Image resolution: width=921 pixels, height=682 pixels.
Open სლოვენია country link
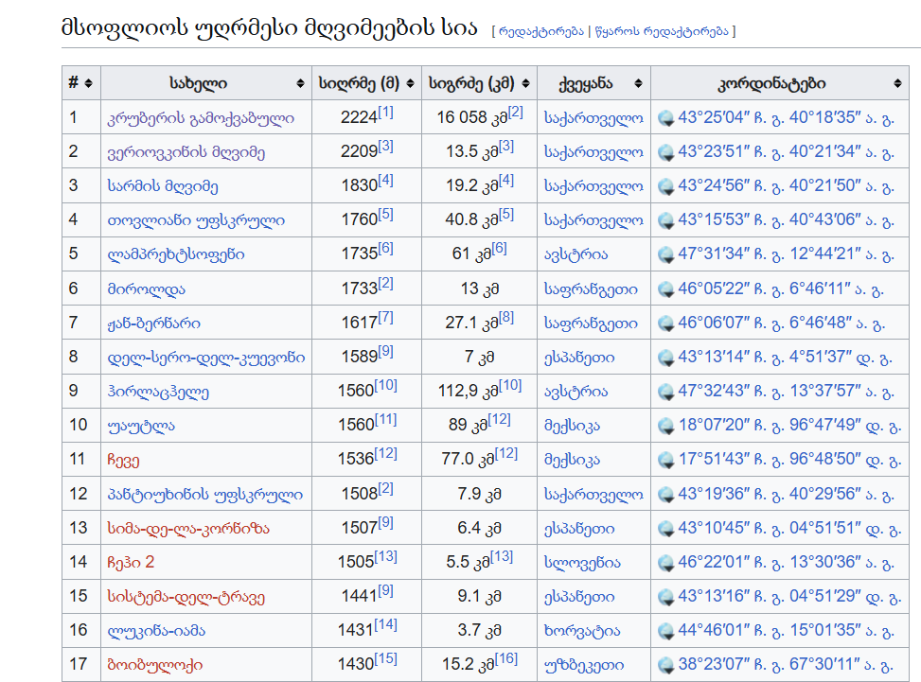point(582,563)
